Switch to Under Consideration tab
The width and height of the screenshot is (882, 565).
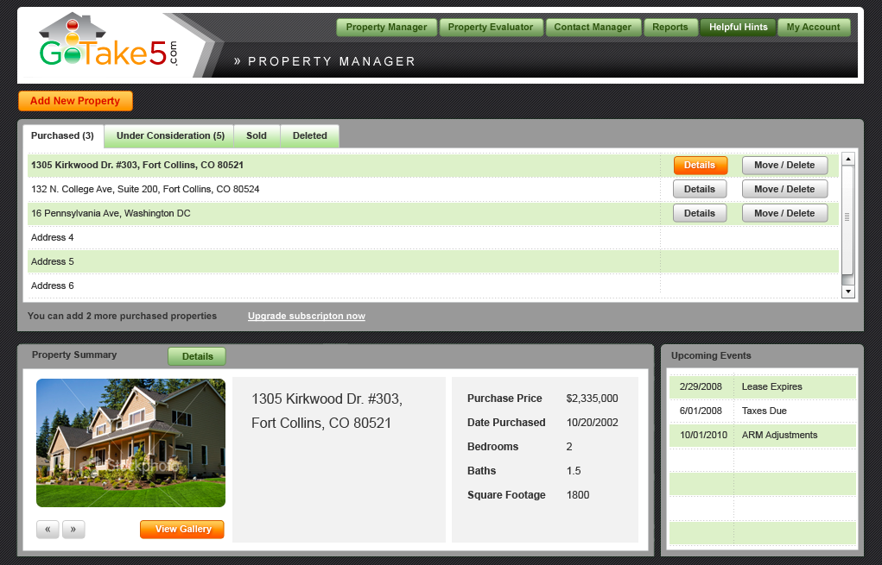[170, 136]
